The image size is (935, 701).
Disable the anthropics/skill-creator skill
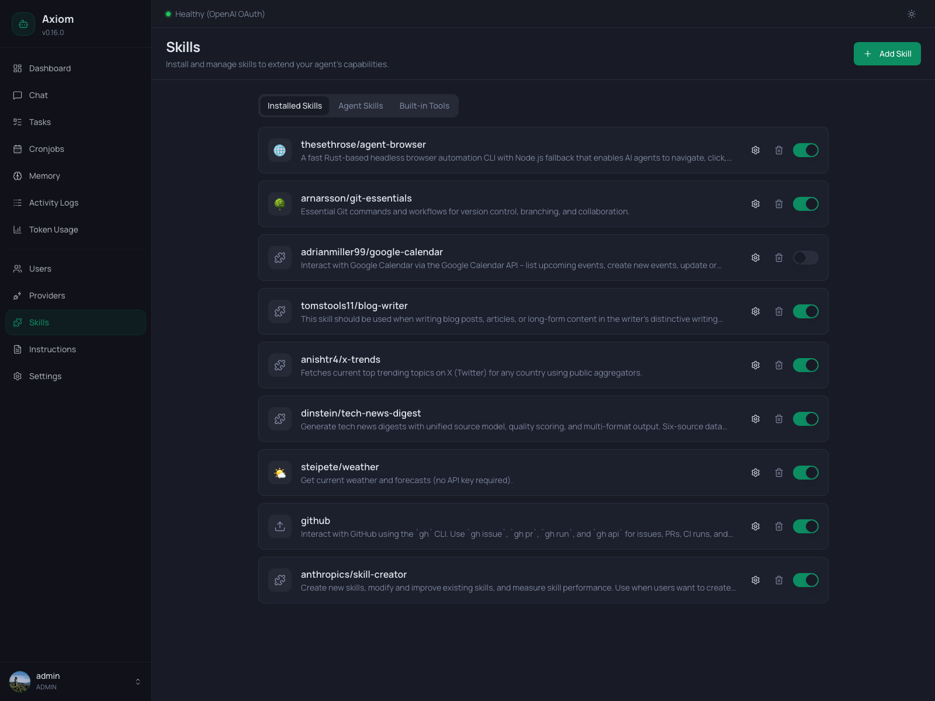805,580
